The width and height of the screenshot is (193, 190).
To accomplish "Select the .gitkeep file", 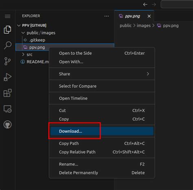I will (65, 40).
